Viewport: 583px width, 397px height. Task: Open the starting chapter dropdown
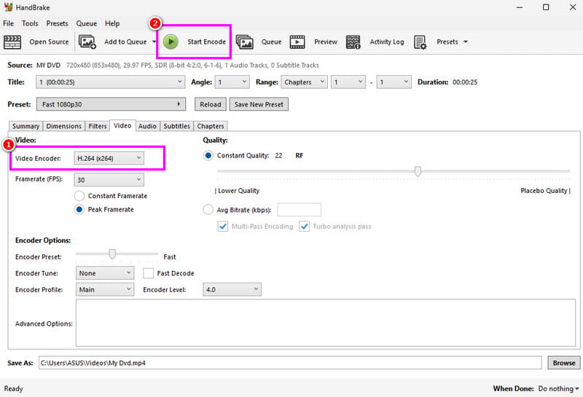348,82
